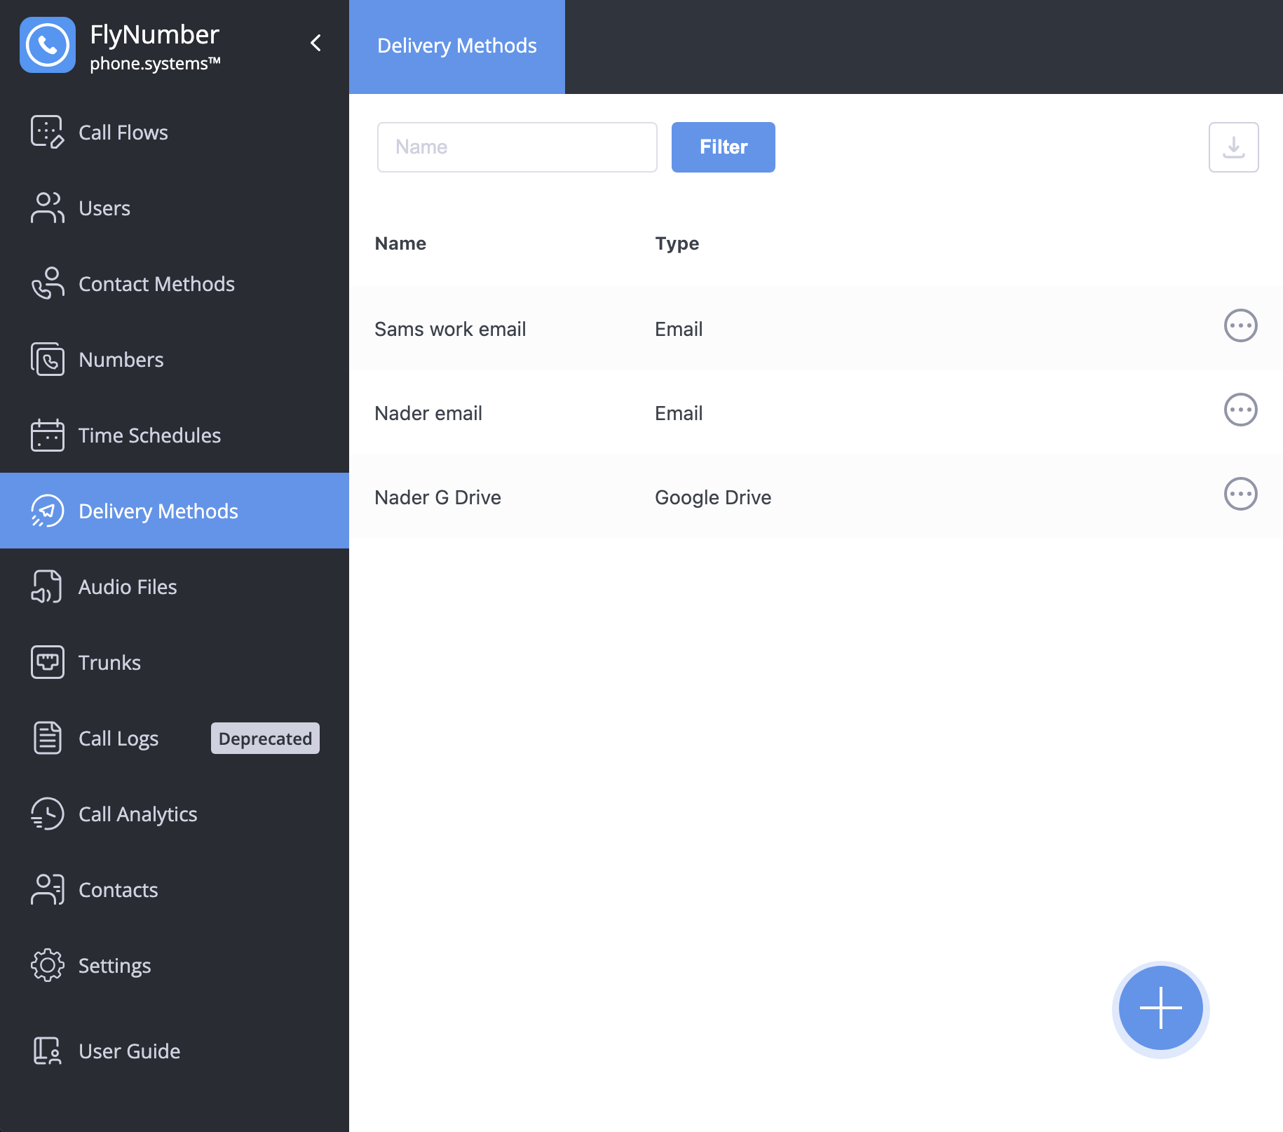Click the download export icon
The height and width of the screenshot is (1132, 1283).
(1234, 147)
